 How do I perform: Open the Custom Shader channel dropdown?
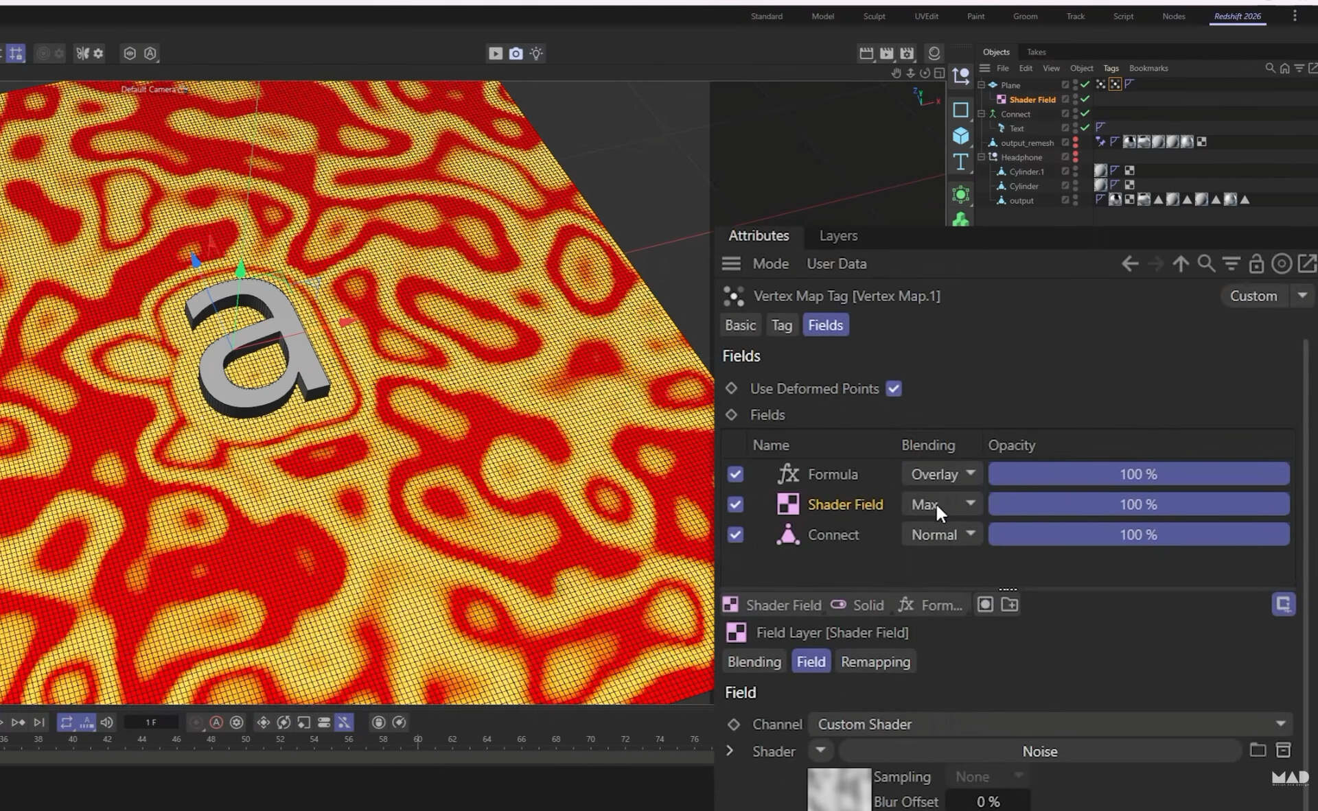click(x=1051, y=724)
